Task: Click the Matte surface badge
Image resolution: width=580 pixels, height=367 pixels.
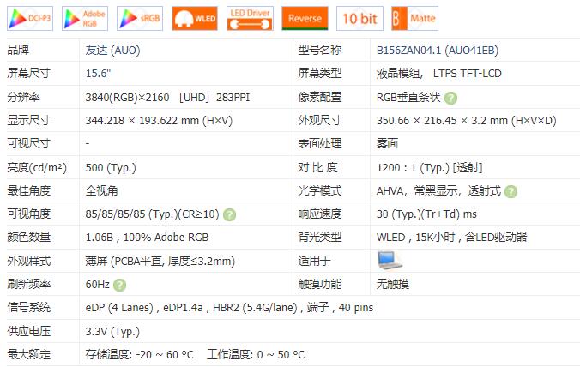Action: pos(415,19)
